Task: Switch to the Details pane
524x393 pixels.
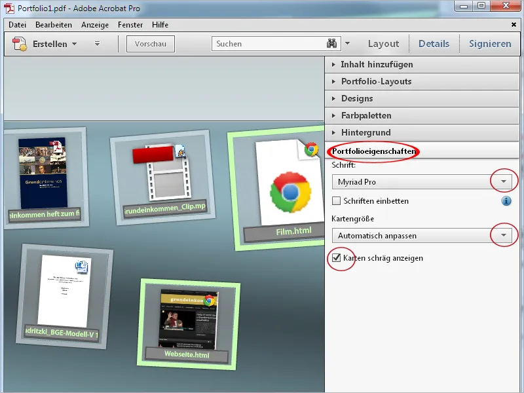Action: [x=434, y=44]
